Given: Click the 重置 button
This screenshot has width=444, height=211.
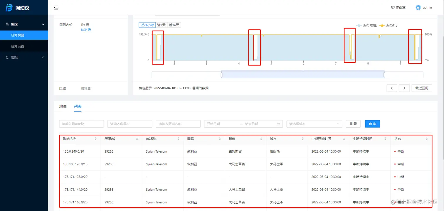Looking at the screenshot, I should tap(353, 124).
